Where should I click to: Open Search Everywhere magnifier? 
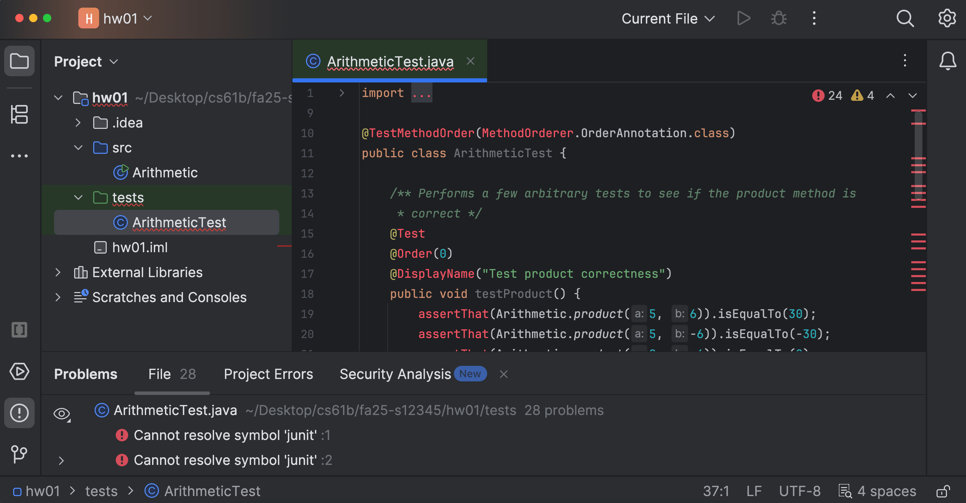(905, 18)
